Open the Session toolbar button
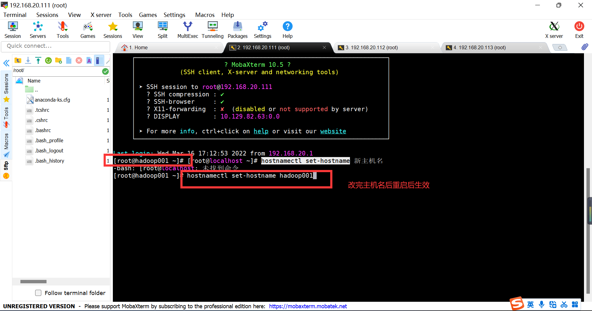This screenshot has width=592, height=311. pos(13,30)
